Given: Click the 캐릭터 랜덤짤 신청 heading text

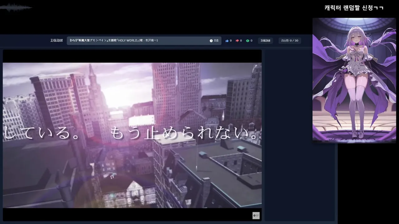Looking at the screenshot, I should [354, 8].
